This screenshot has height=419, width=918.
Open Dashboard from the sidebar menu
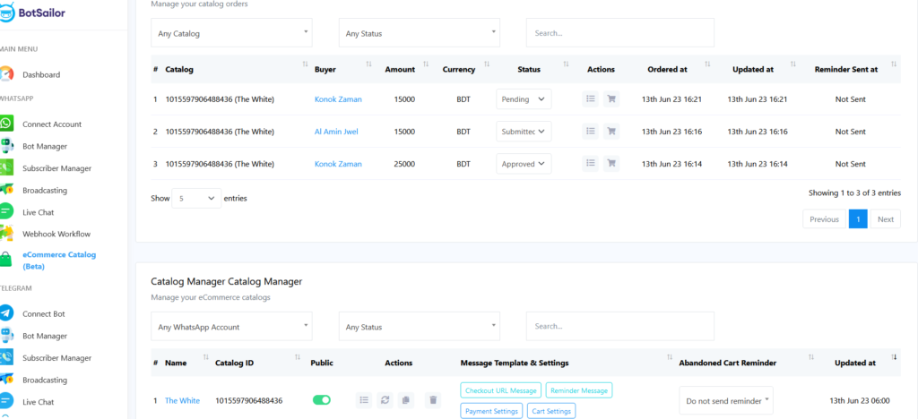coord(41,74)
